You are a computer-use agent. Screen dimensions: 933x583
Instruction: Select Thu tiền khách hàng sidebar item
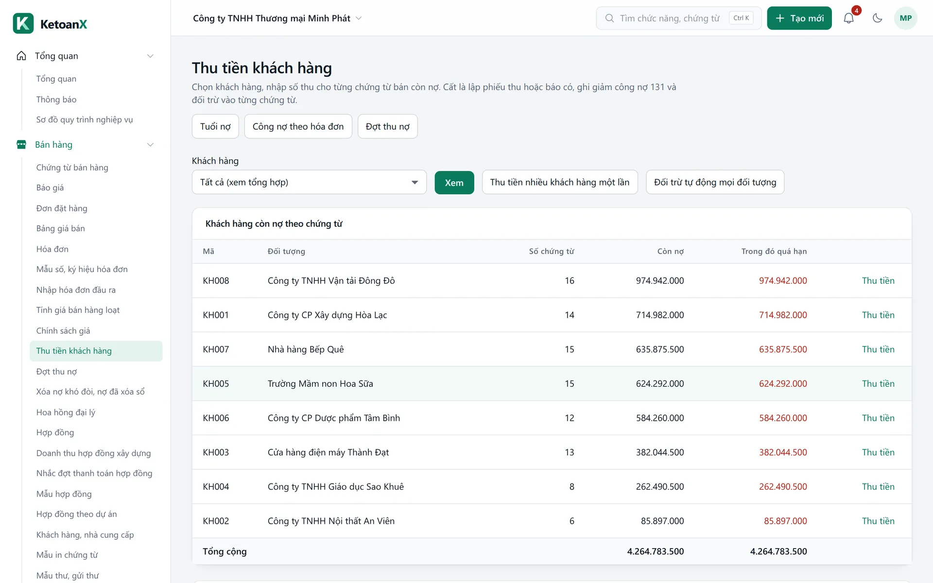96,351
